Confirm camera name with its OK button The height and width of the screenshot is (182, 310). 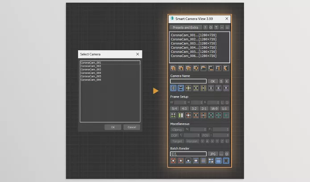(x=213, y=81)
